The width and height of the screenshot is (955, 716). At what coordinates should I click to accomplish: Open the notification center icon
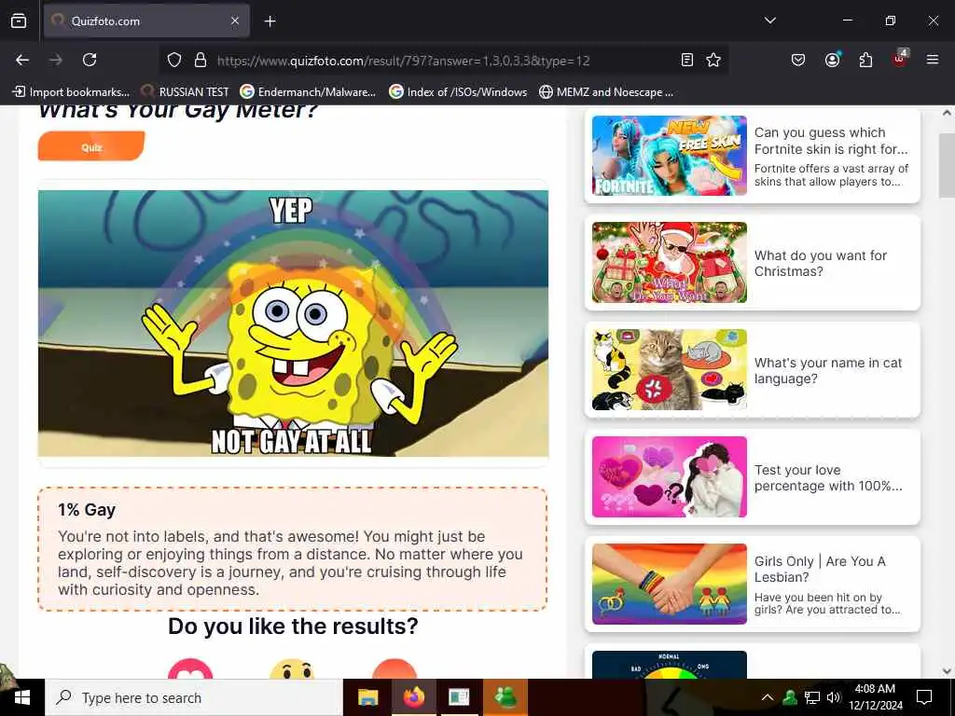[x=924, y=697]
